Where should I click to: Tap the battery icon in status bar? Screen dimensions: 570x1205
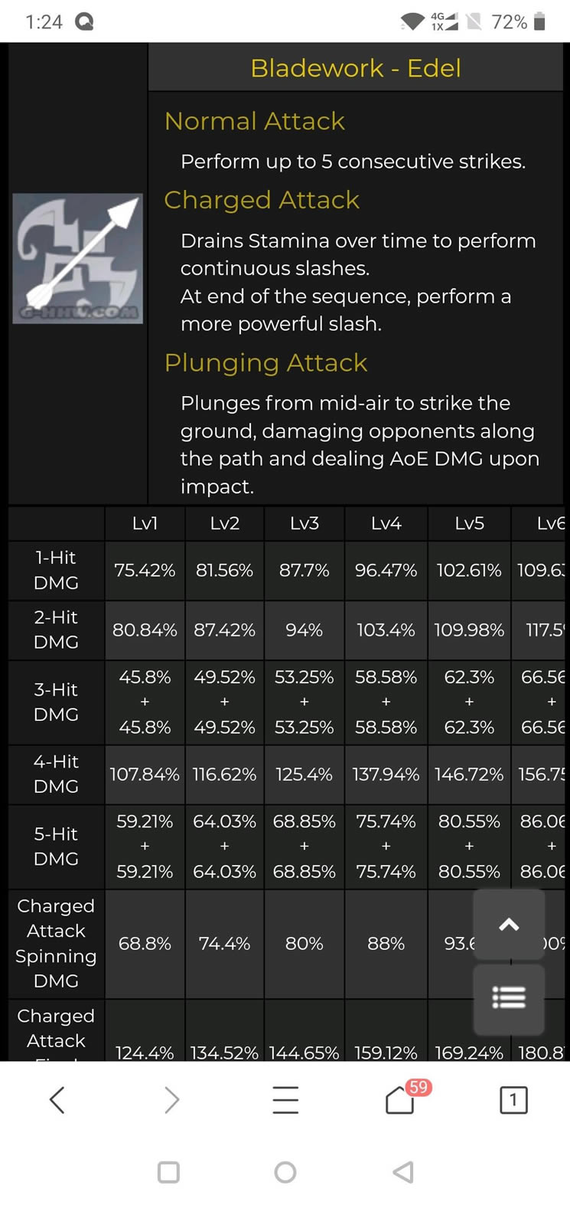point(539,22)
